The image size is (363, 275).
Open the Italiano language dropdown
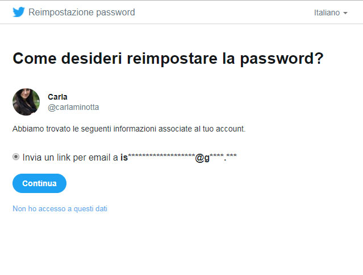point(331,13)
